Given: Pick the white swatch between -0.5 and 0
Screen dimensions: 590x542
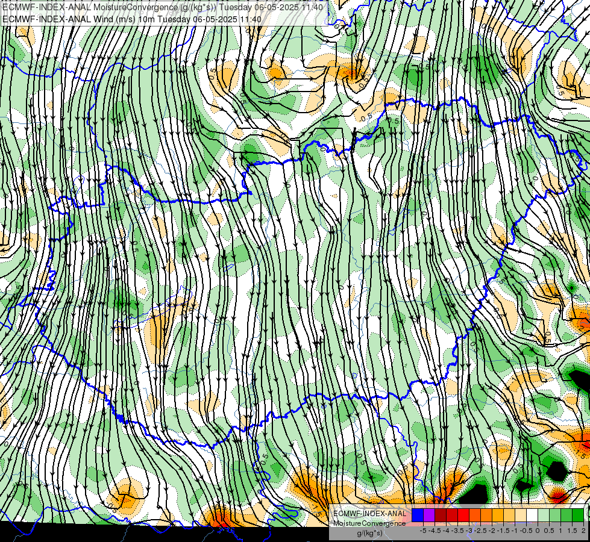Looking at the screenshot, I should pyautogui.click(x=532, y=515).
